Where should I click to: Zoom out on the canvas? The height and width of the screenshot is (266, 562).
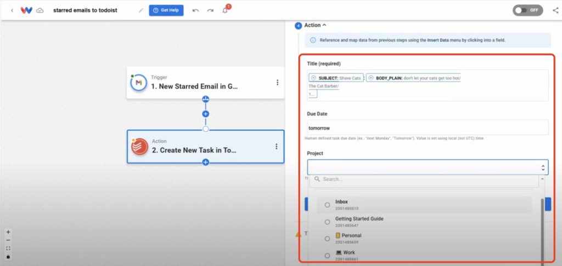[8, 240]
